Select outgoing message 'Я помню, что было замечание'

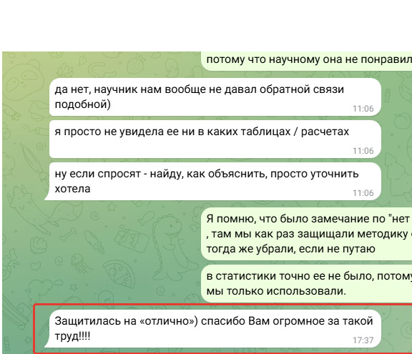click(x=306, y=234)
